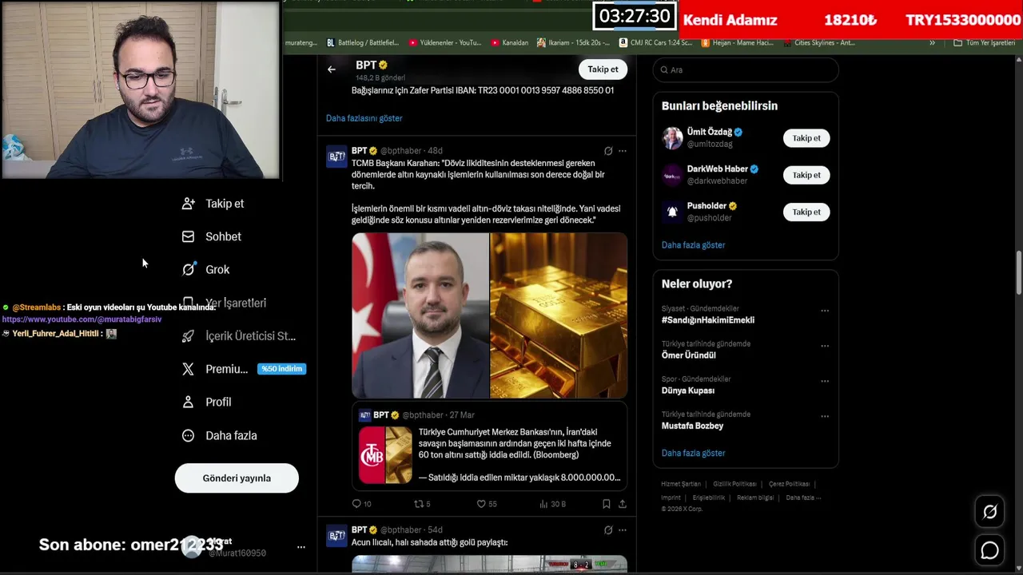Image resolution: width=1023 pixels, height=575 pixels.
Task: Open floating messages chat button
Action: (989, 550)
